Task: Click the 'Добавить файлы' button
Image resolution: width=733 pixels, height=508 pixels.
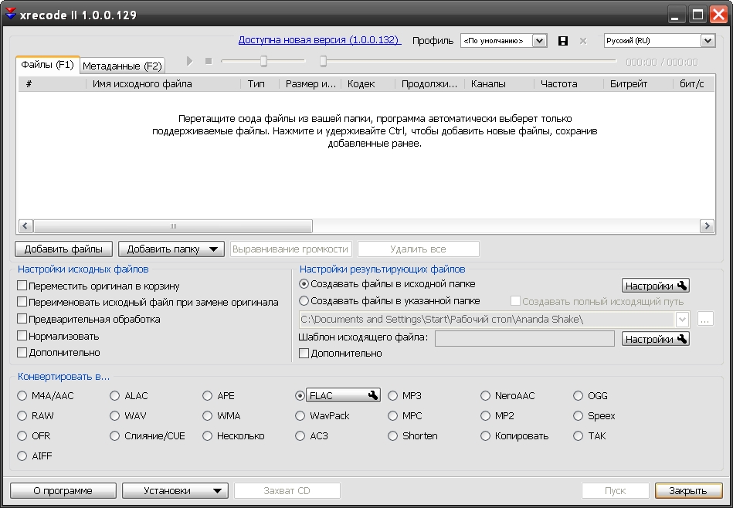Action: click(63, 249)
